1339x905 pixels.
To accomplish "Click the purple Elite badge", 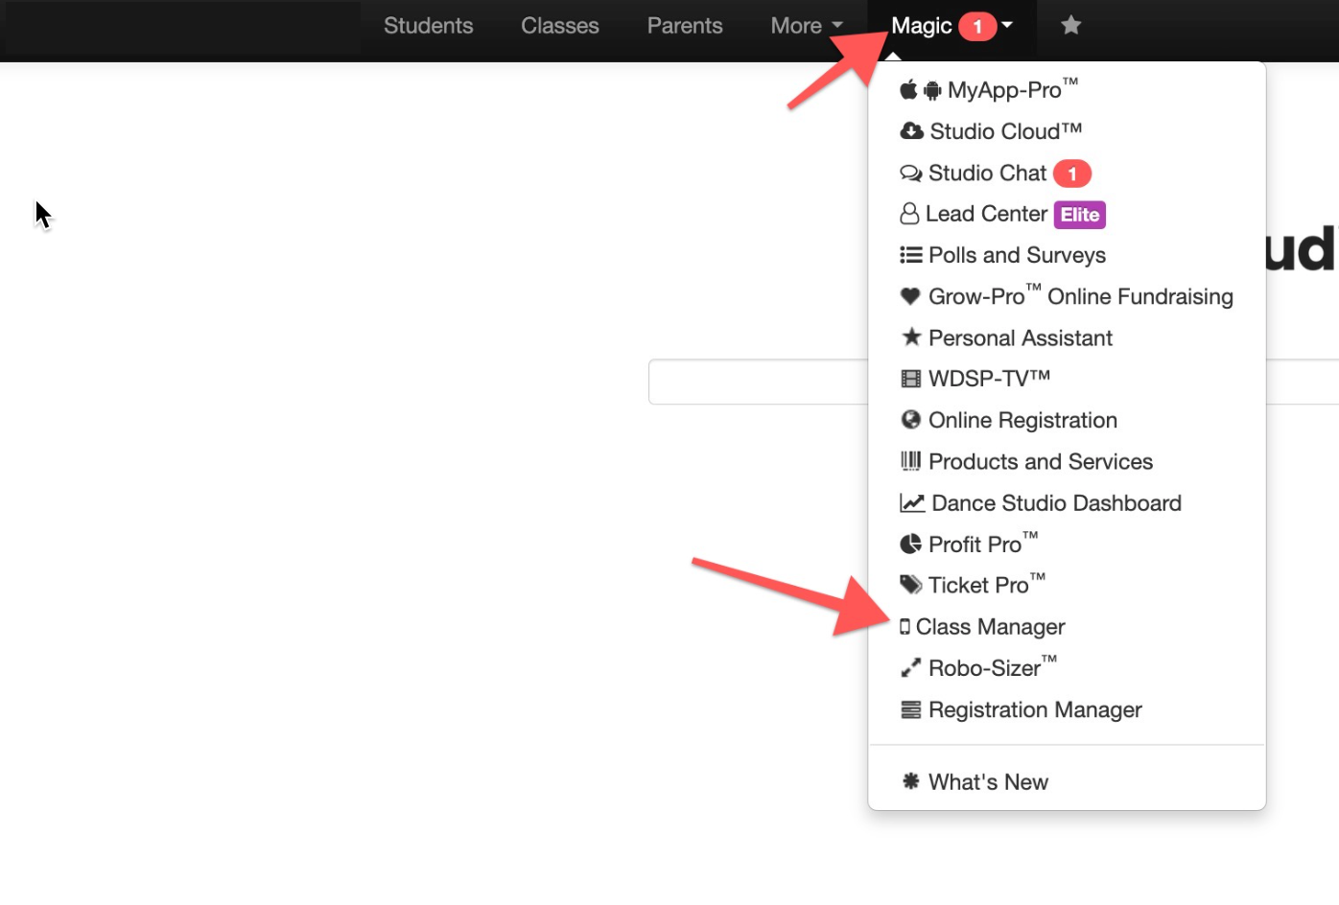I will (1080, 215).
